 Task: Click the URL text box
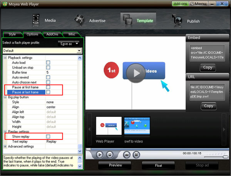[x=207, y=92]
